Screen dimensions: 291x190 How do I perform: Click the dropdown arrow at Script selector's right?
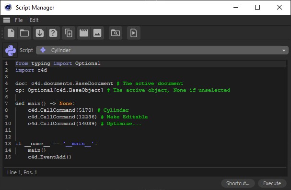[284, 51]
